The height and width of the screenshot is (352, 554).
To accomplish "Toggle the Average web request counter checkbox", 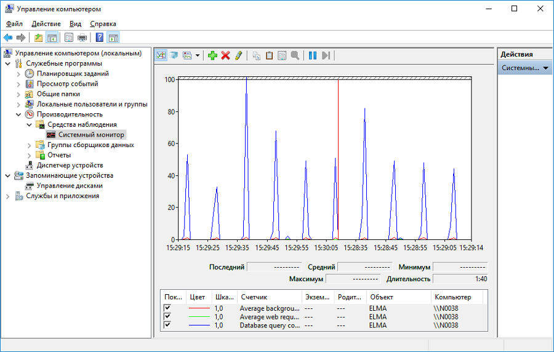I will coord(167,316).
